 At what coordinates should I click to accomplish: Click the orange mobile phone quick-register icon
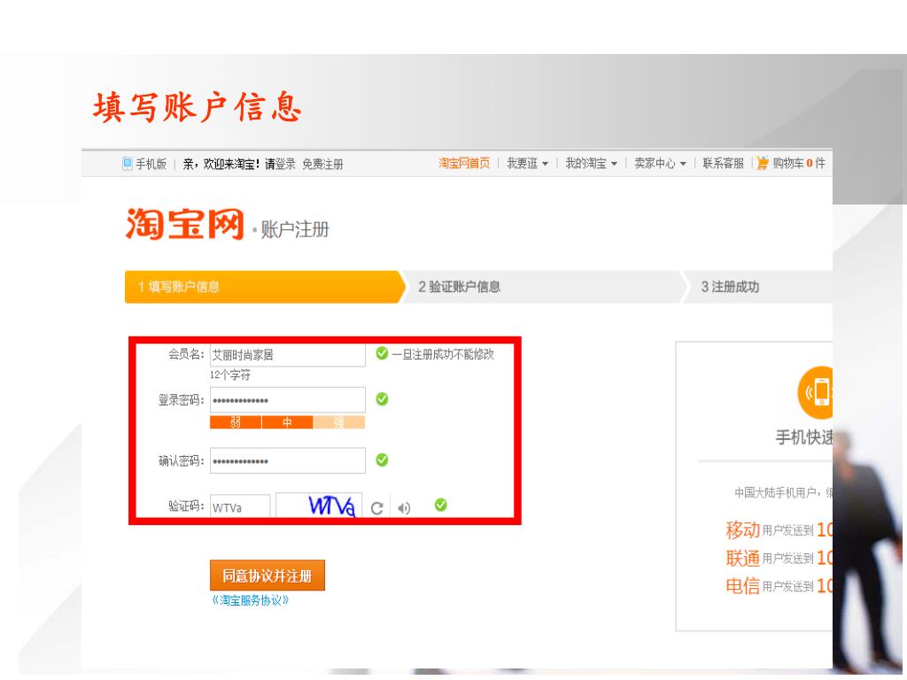click(x=816, y=392)
